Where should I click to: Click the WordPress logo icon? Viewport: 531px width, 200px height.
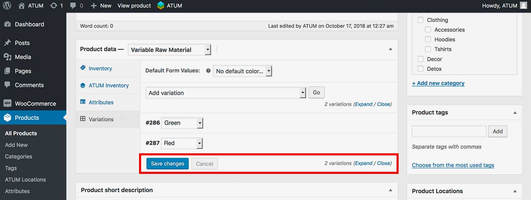pyautogui.click(x=7, y=6)
